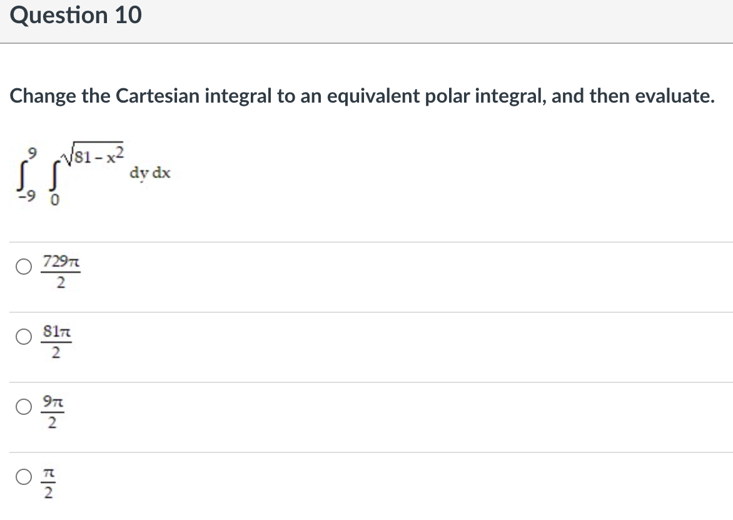The width and height of the screenshot is (733, 520).
Task: Click the radio circle beside π/2
Action: pyautogui.click(x=24, y=477)
